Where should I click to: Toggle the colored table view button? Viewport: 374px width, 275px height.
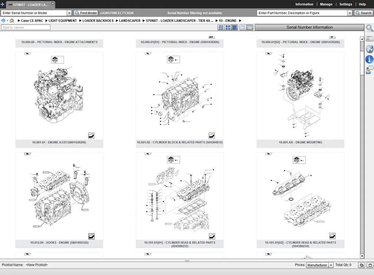[250, 27]
